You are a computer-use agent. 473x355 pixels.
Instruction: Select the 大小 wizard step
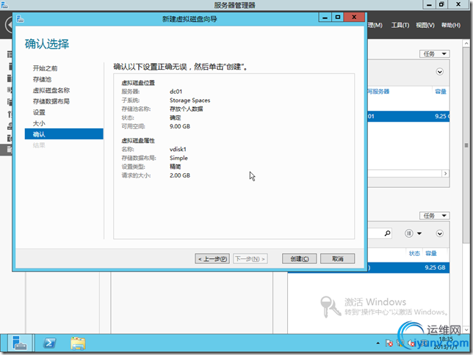tap(39, 123)
